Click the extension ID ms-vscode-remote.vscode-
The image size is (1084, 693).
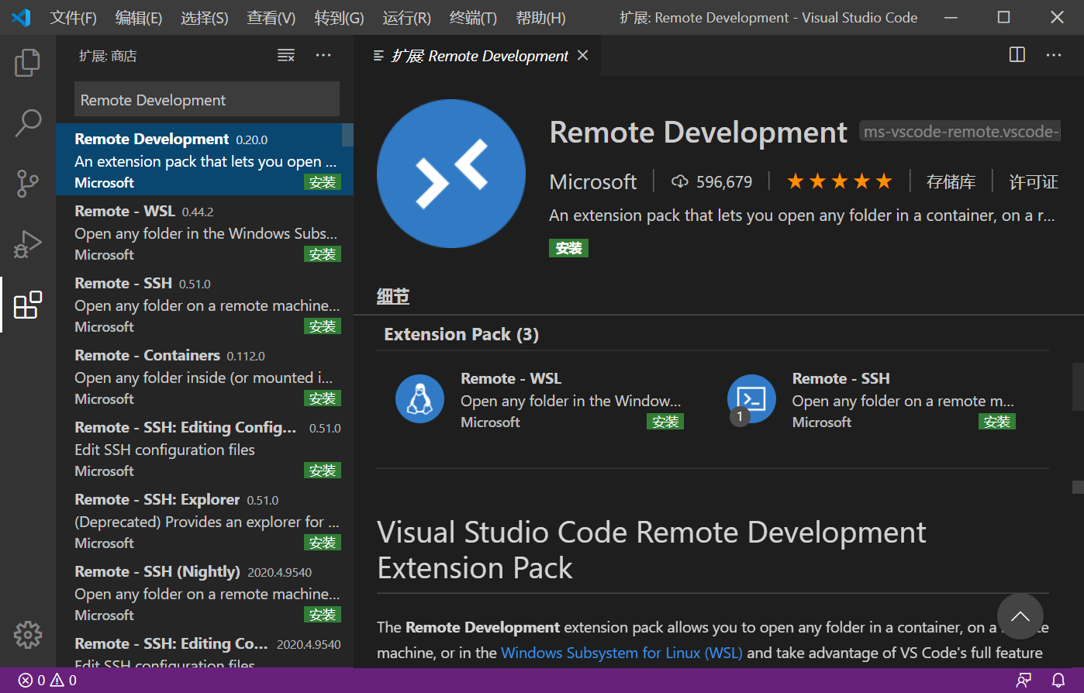[960, 132]
